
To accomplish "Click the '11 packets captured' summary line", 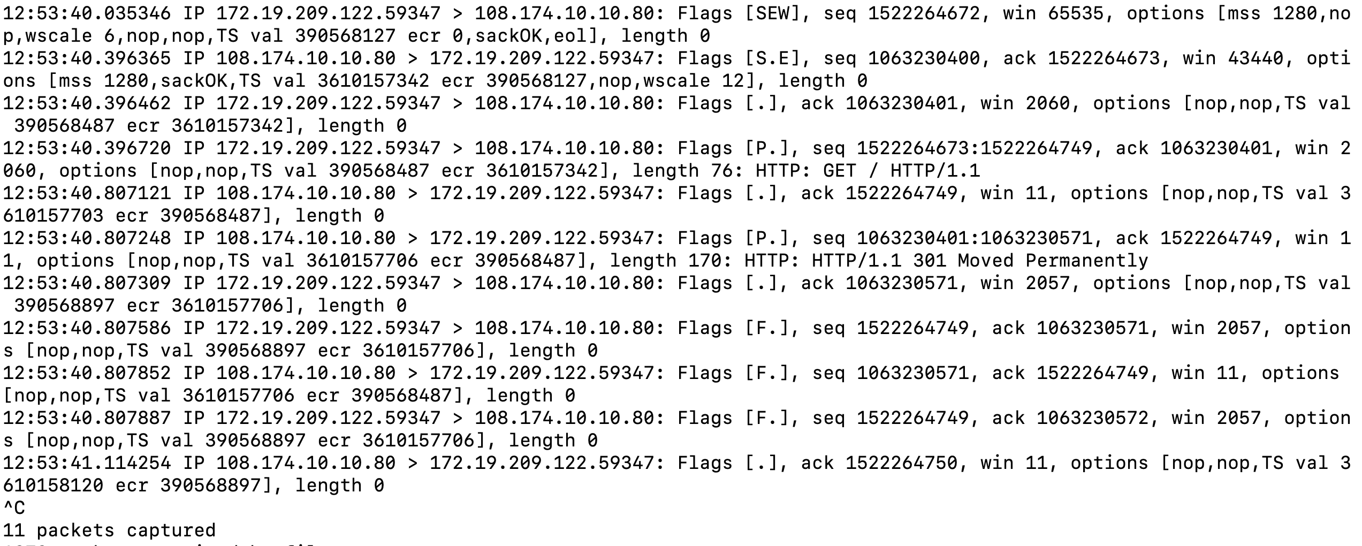I will pyautogui.click(x=109, y=530).
